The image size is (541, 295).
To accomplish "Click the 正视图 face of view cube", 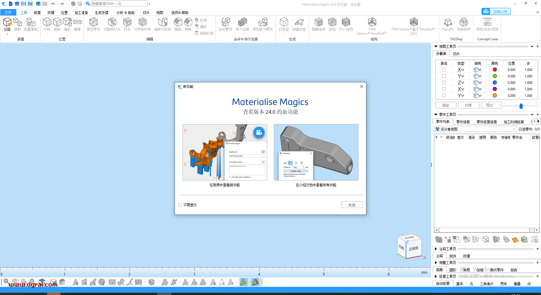I will (413, 249).
